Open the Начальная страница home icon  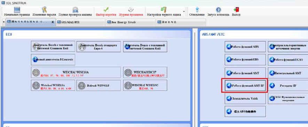click(17, 10)
